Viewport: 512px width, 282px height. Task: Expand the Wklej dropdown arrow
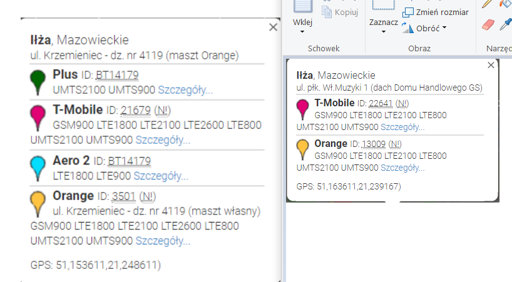pos(303,33)
